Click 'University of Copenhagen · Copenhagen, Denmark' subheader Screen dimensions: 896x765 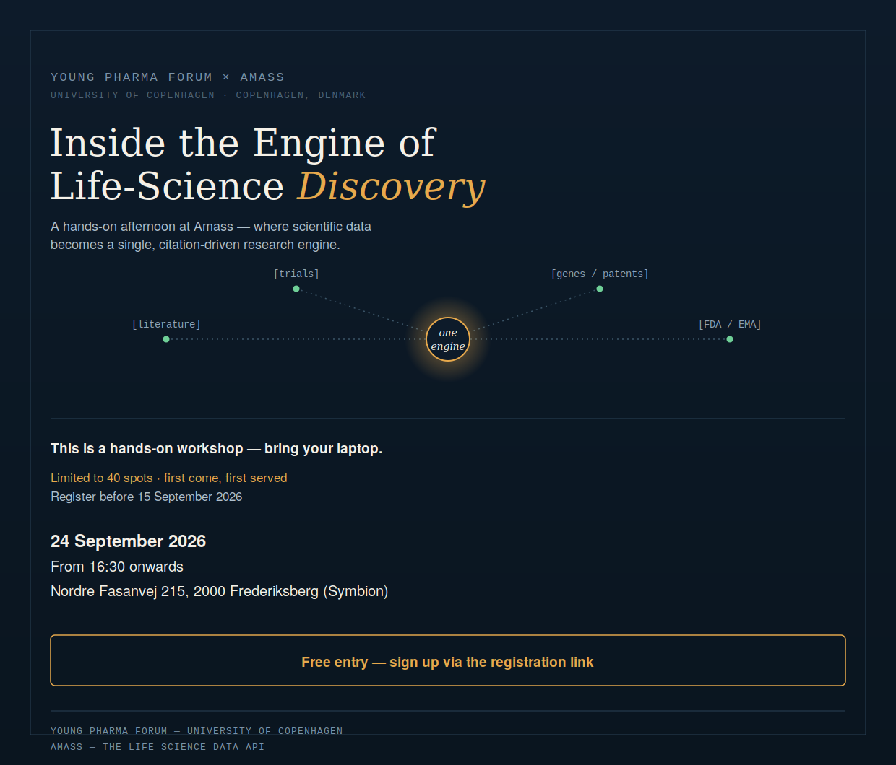click(208, 95)
